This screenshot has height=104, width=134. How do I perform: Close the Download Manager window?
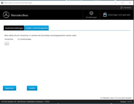(130, 3)
